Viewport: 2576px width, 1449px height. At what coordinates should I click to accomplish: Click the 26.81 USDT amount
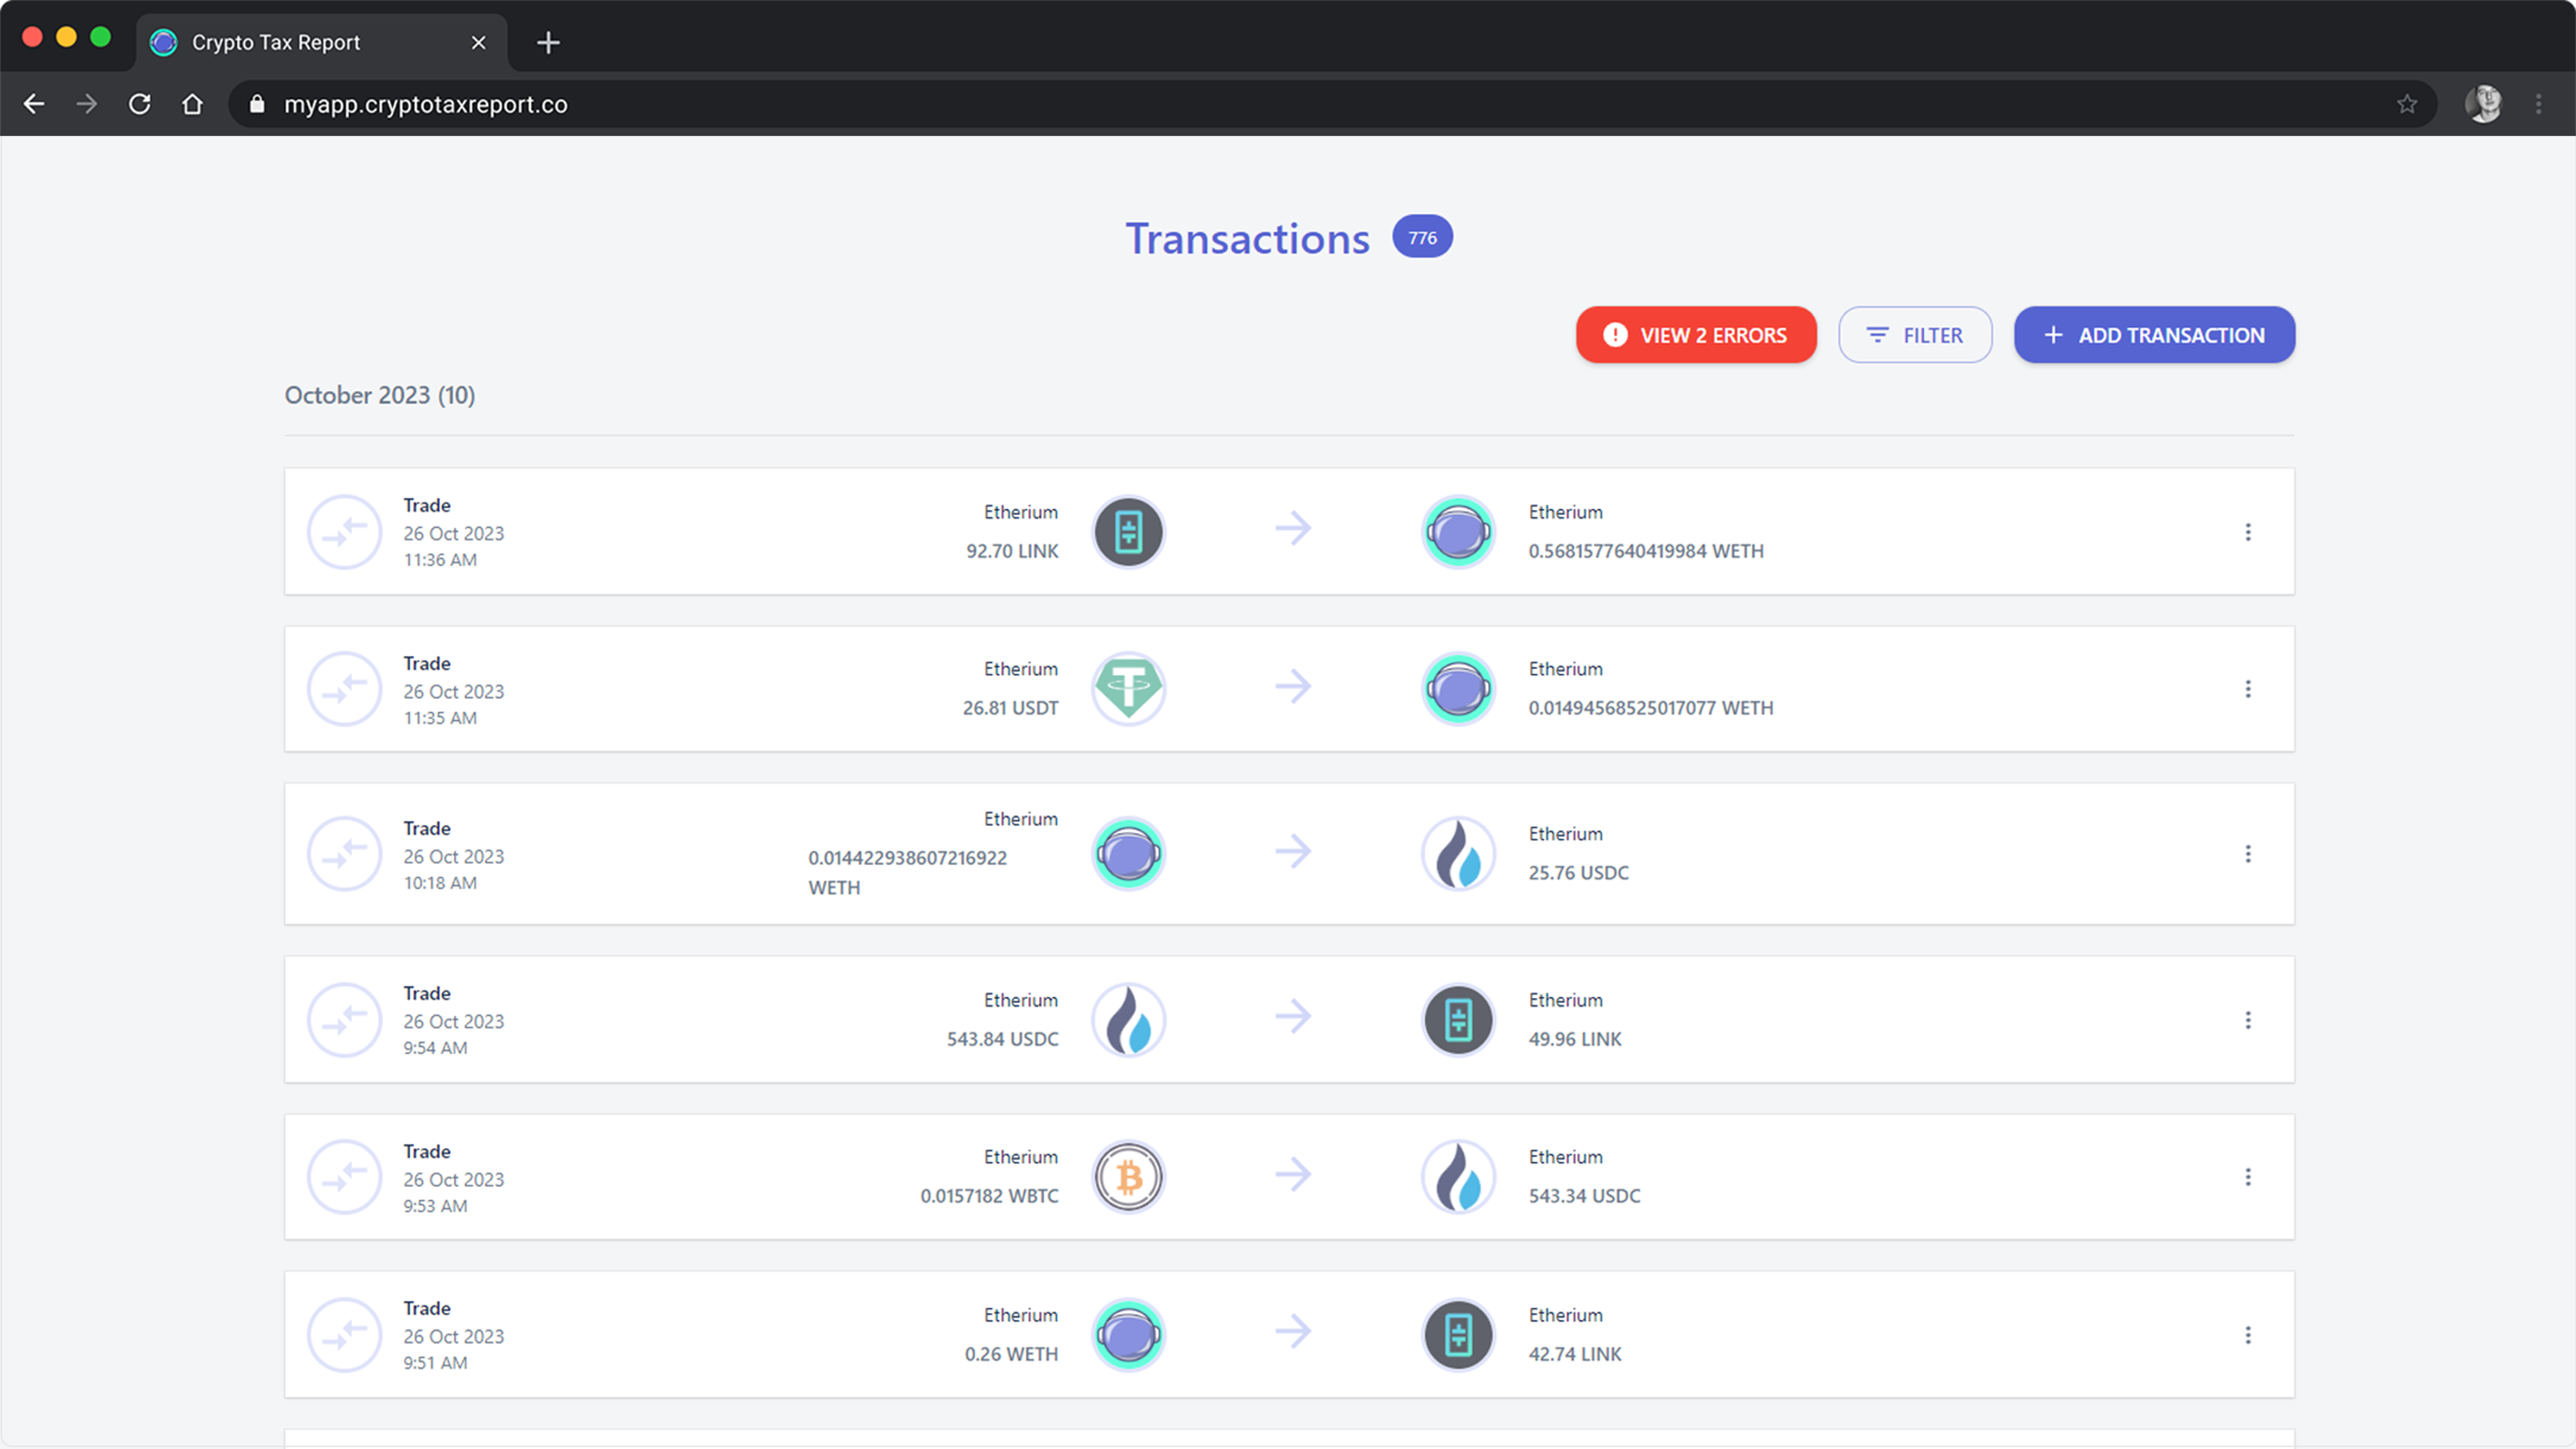pos(1010,708)
